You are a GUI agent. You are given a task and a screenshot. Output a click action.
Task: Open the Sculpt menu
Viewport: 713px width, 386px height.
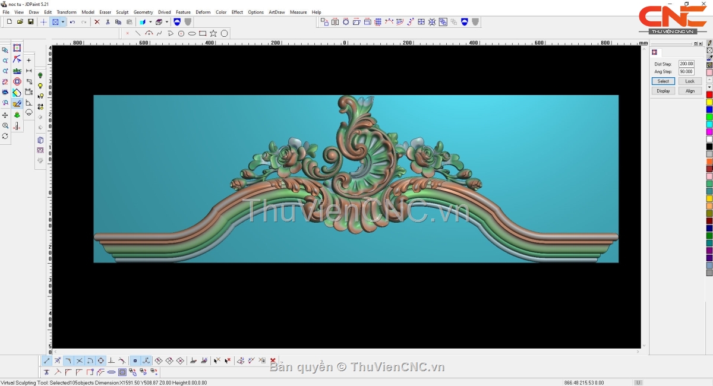pyautogui.click(x=122, y=12)
